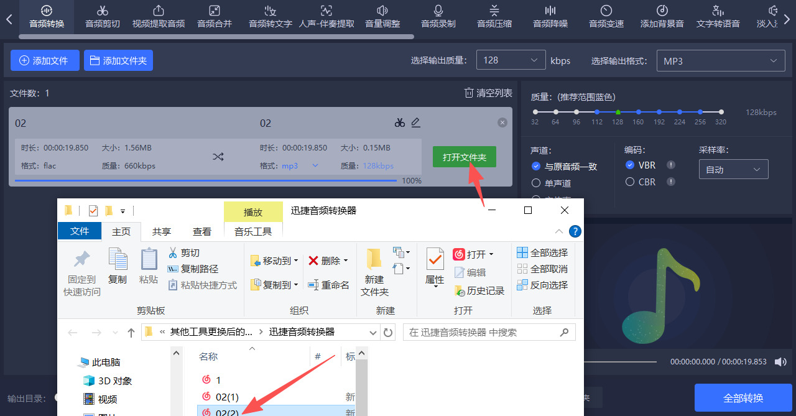Switch to the 主页 ribbon tab

(121, 231)
